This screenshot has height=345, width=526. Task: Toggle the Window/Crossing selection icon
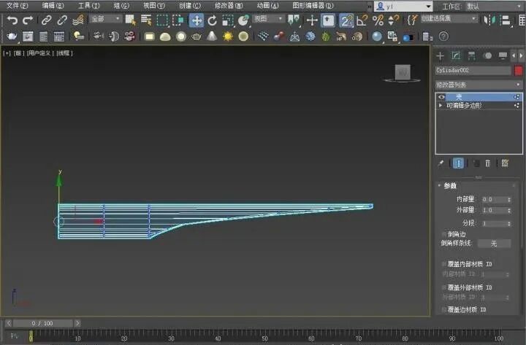point(178,20)
